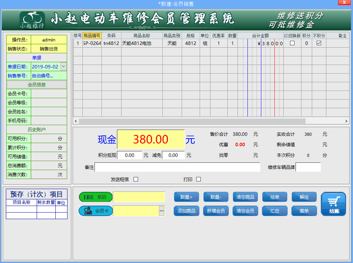Open the member card lookup ellipsis button

click(162, 211)
